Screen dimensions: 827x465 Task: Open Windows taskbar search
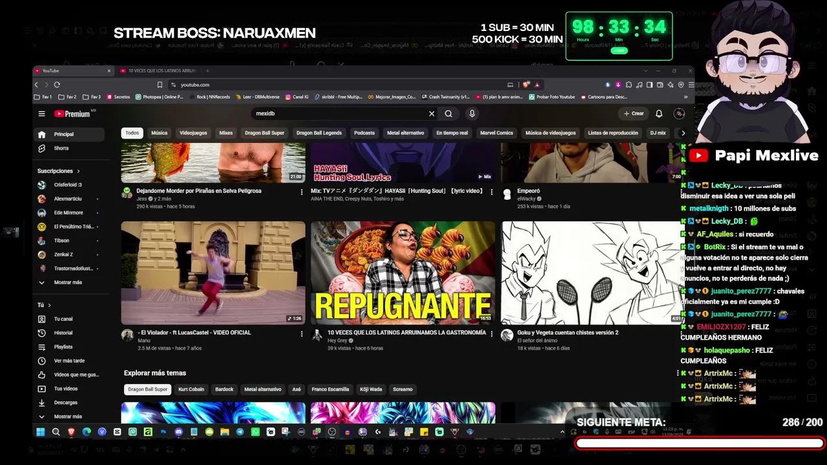(56, 432)
